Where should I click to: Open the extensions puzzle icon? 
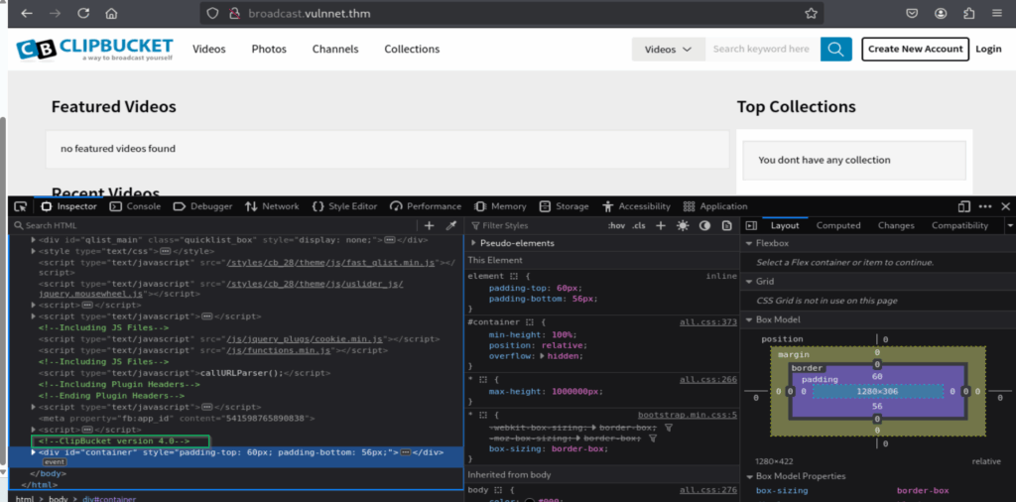tap(968, 13)
